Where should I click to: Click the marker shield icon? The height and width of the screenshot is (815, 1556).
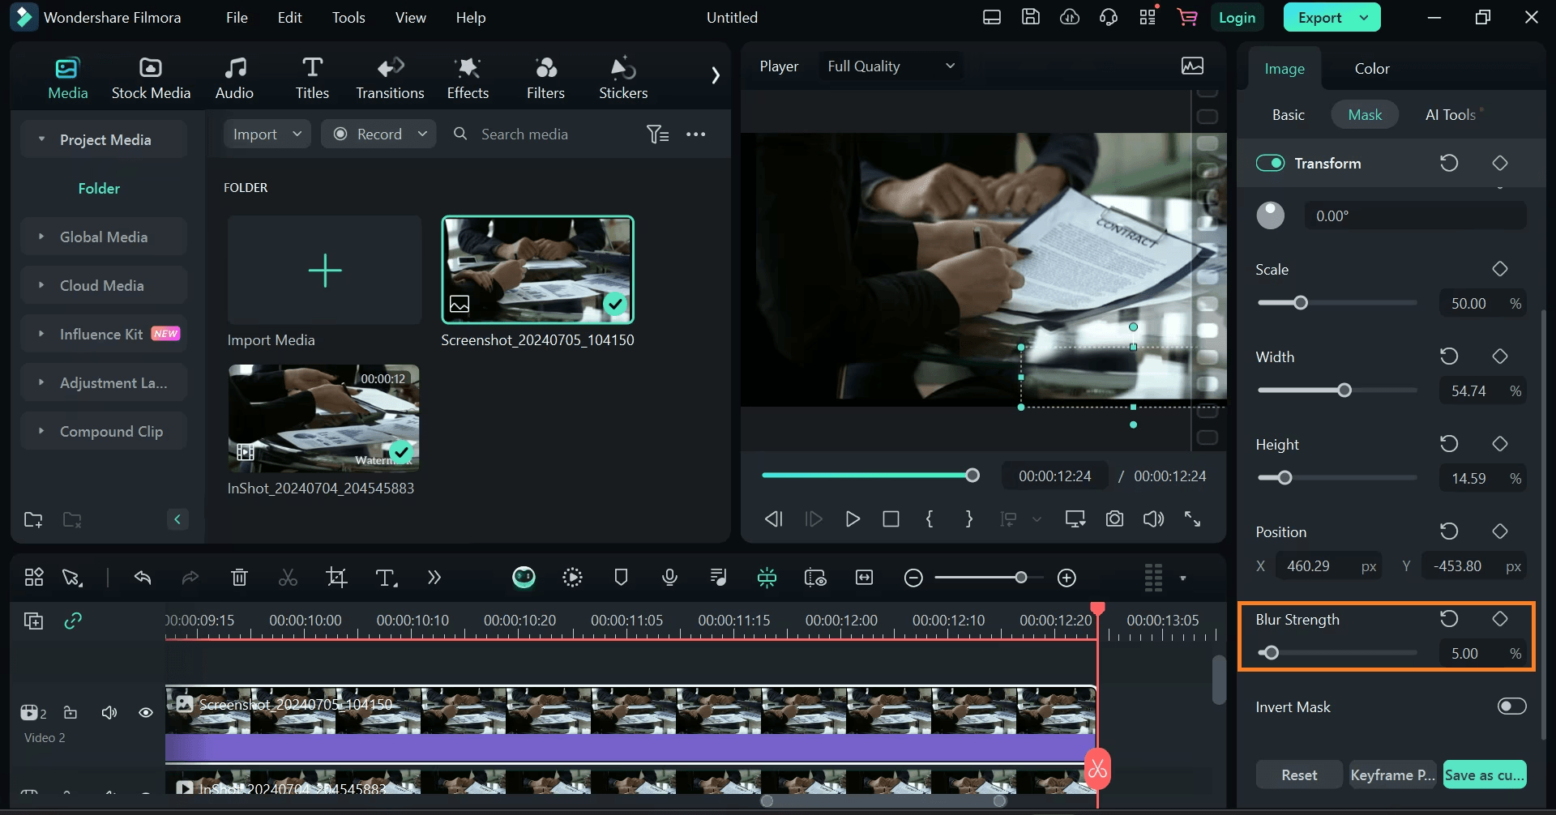click(621, 578)
